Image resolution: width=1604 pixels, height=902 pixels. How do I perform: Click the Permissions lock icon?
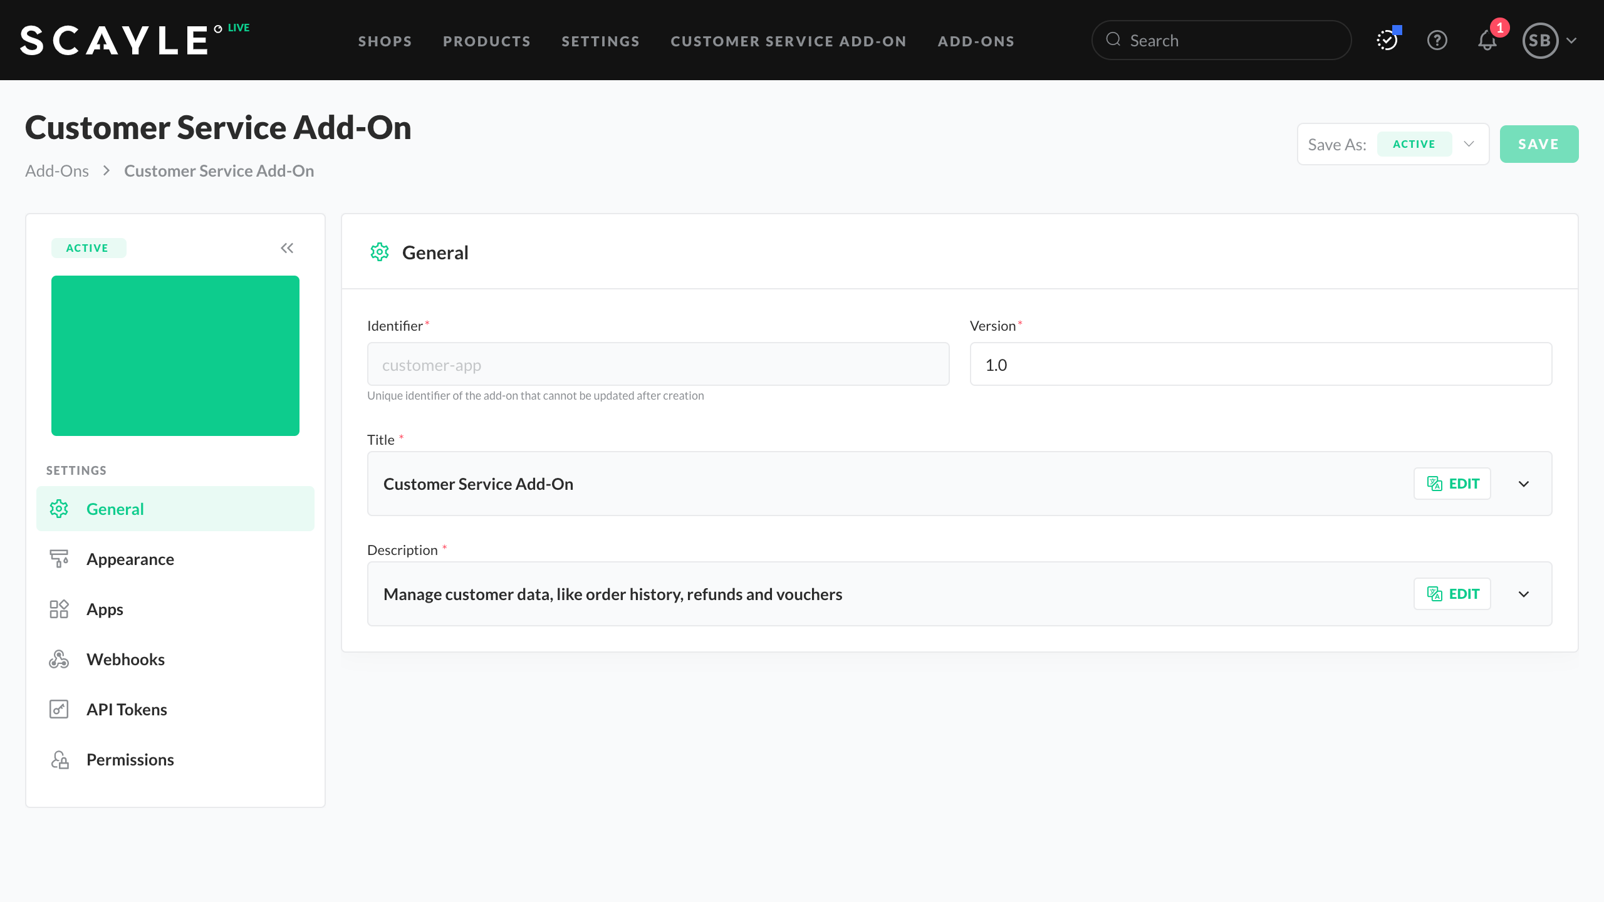[59, 759]
